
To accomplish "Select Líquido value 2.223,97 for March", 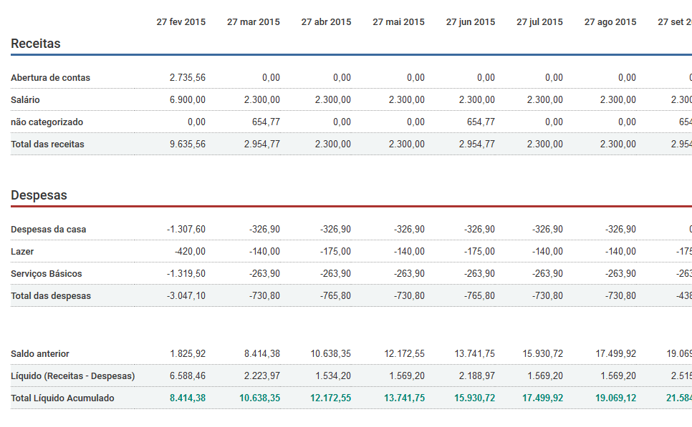I will pos(261,376).
